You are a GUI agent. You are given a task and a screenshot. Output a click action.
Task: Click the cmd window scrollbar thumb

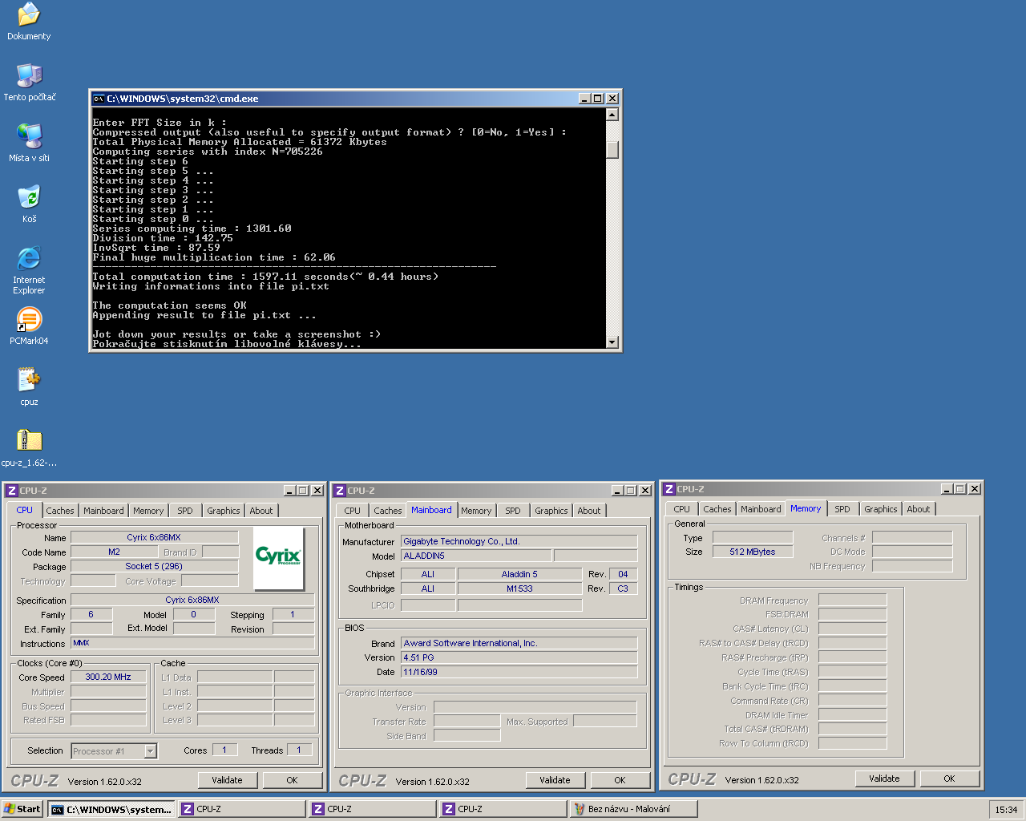612,150
